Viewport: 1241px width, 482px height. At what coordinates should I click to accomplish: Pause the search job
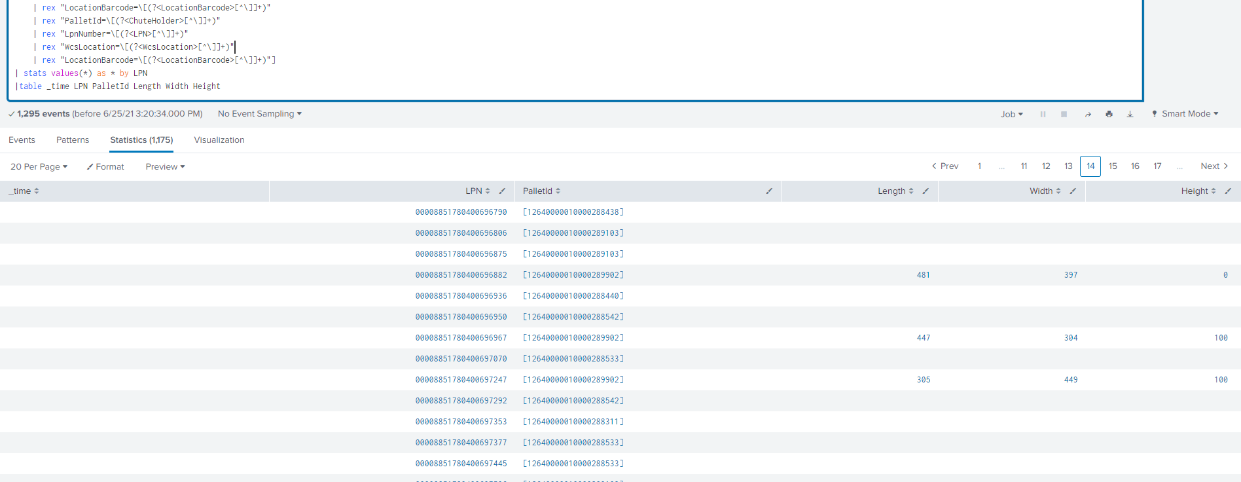pos(1043,114)
